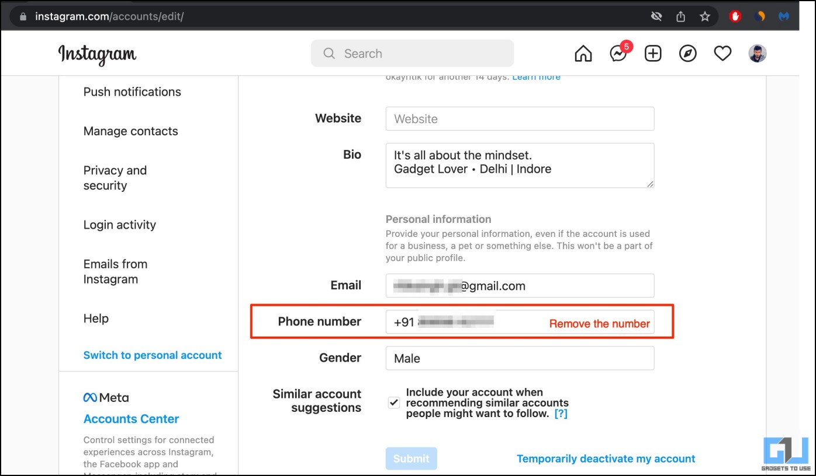The image size is (816, 476).
Task: Switch to personal account
Action: [153, 355]
